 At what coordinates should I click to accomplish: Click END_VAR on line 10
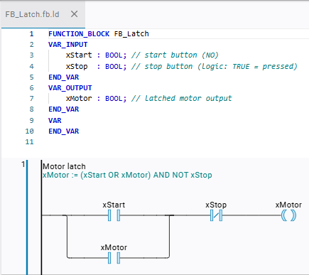pos(64,131)
